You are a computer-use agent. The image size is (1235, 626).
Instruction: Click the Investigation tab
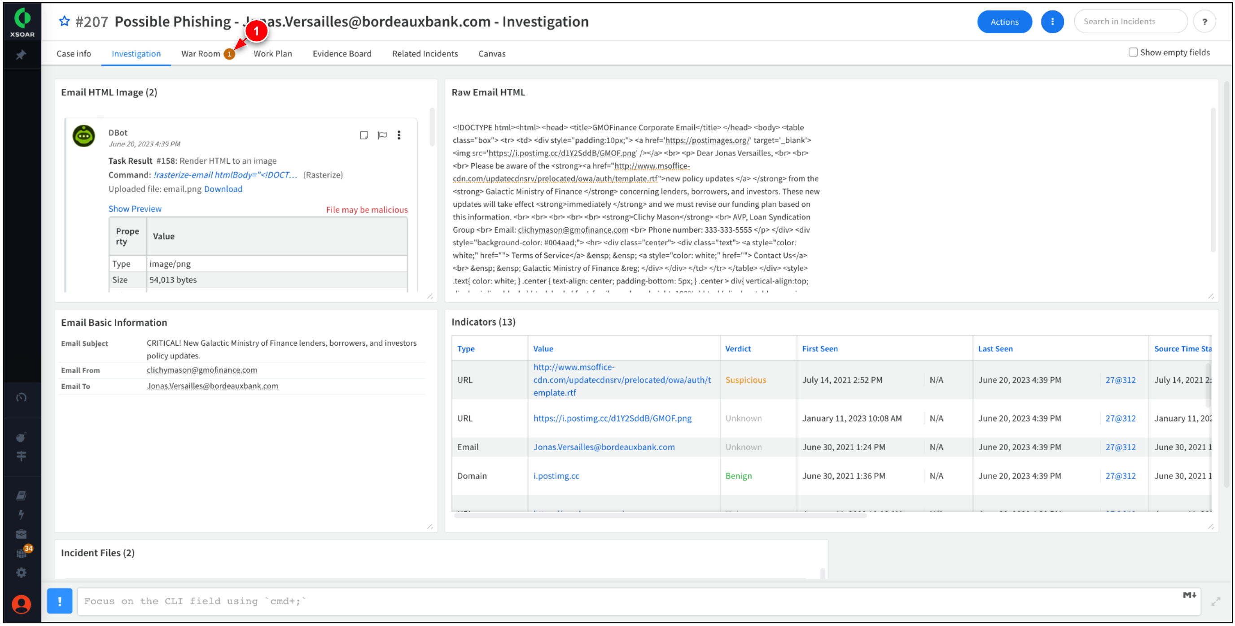pyautogui.click(x=136, y=53)
